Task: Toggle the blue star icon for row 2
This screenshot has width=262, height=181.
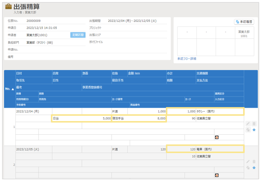Action: click(x=254, y=168)
